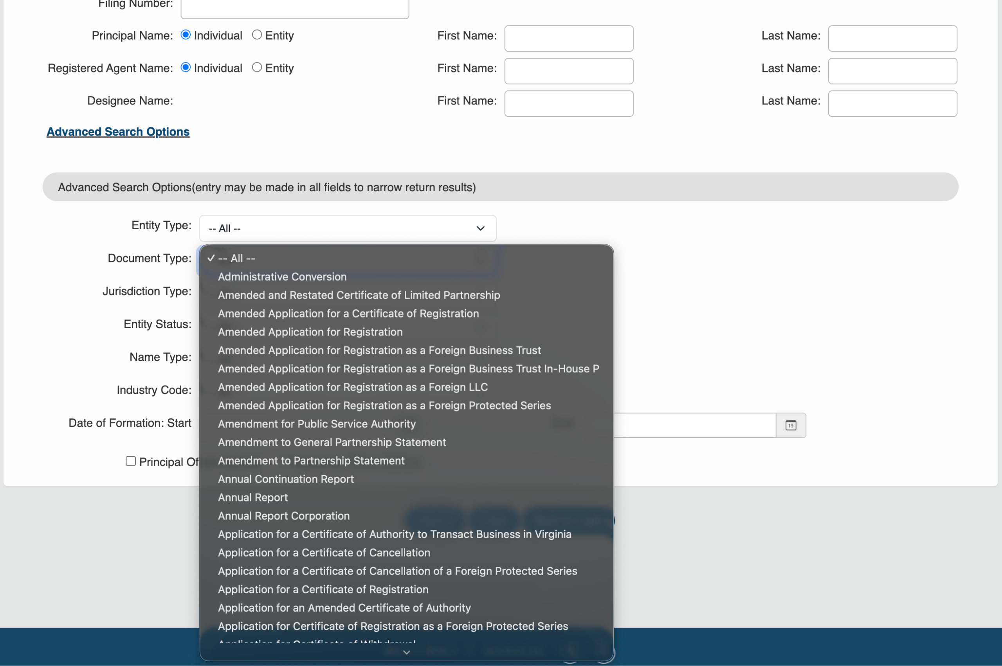Open the Advanced Search Options link

pos(118,132)
